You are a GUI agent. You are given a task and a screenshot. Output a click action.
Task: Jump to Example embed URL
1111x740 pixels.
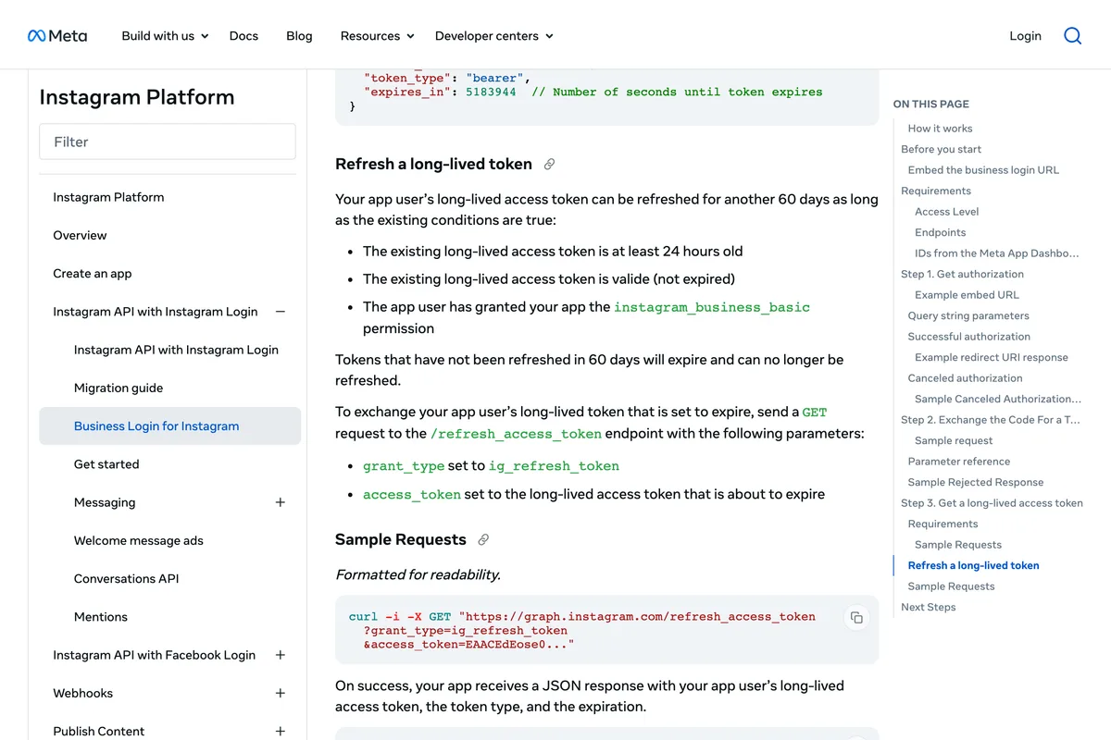(967, 295)
